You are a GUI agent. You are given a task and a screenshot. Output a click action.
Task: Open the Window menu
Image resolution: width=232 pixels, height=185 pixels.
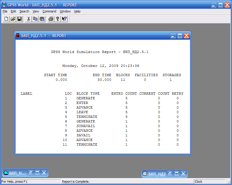[65, 11]
